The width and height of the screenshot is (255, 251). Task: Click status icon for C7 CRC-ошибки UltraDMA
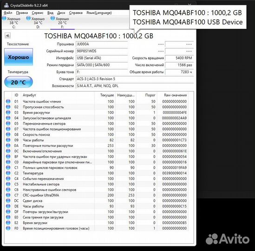point(8,195)
